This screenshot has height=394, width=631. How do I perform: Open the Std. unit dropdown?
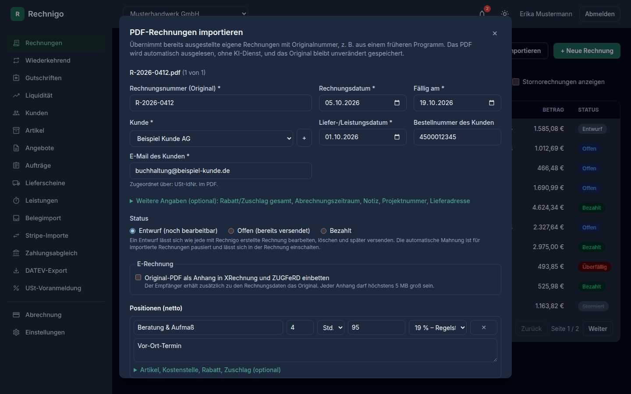[x=331, y=327]
